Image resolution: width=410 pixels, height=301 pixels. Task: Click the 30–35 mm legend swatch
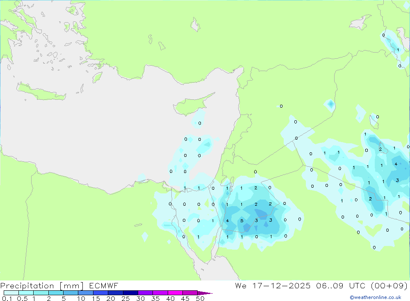[x=146, y=293]
